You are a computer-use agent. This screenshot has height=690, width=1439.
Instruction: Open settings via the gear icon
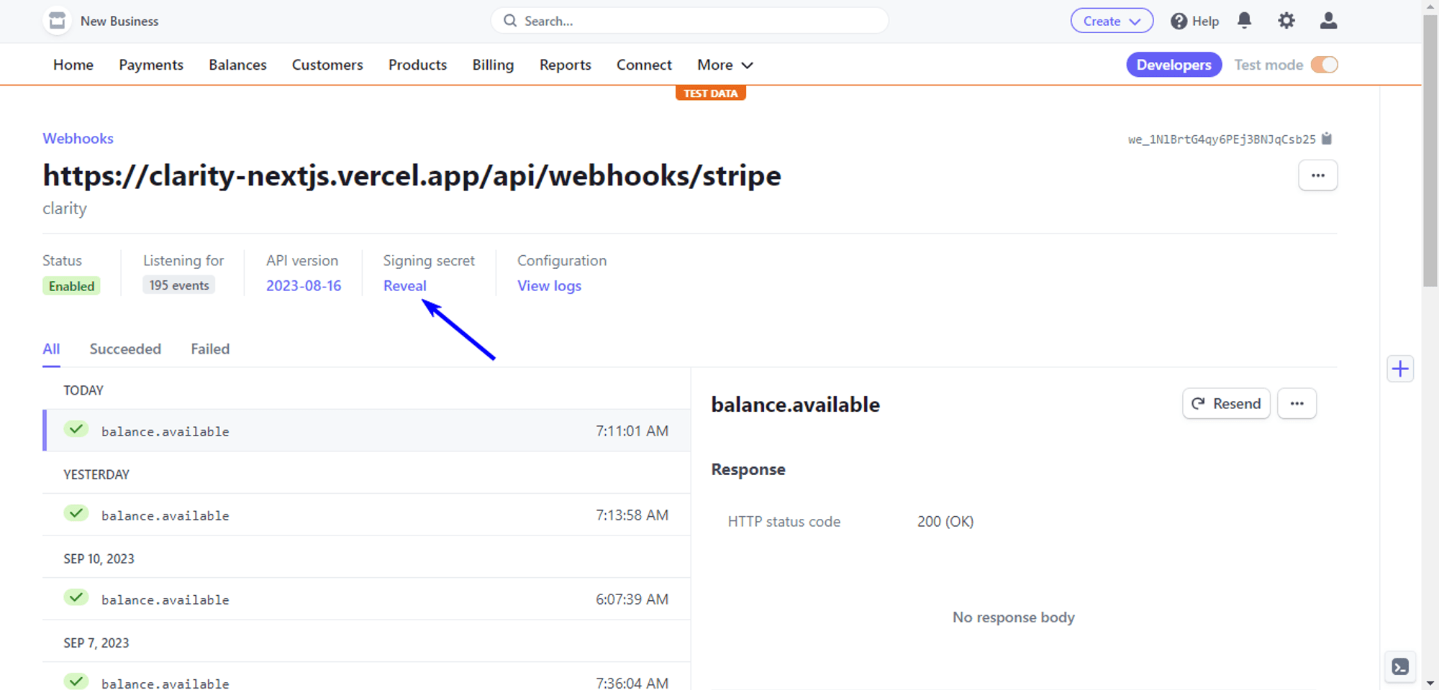coord(1286,21)
